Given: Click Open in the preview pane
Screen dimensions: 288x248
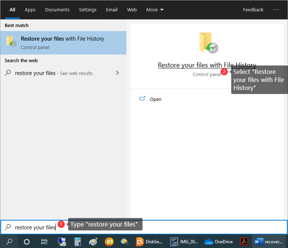Looking at the screenshot, I should click(x=155, y=99).
